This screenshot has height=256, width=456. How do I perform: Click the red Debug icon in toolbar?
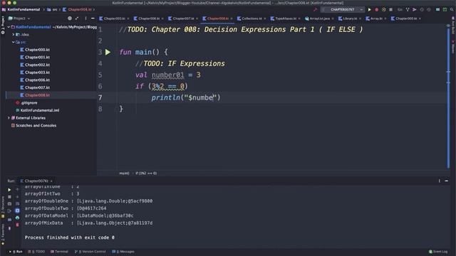pos(377,9)
